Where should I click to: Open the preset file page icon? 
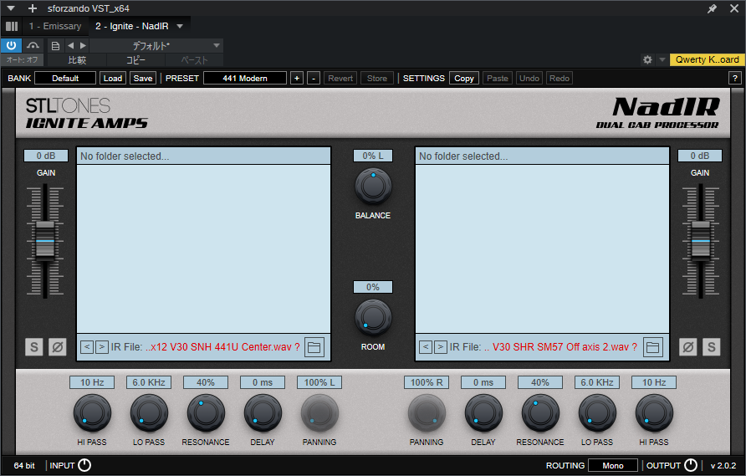[56, 46]
